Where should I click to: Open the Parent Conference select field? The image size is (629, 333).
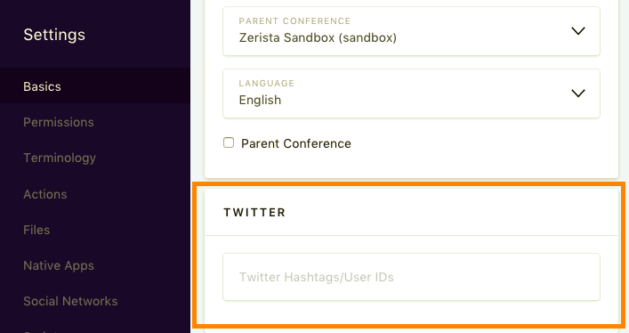click(x=411, y=31)
